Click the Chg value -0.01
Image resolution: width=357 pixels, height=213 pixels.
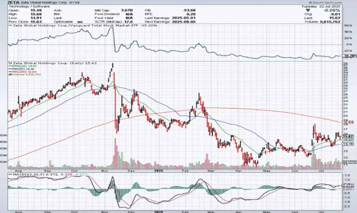335,14
